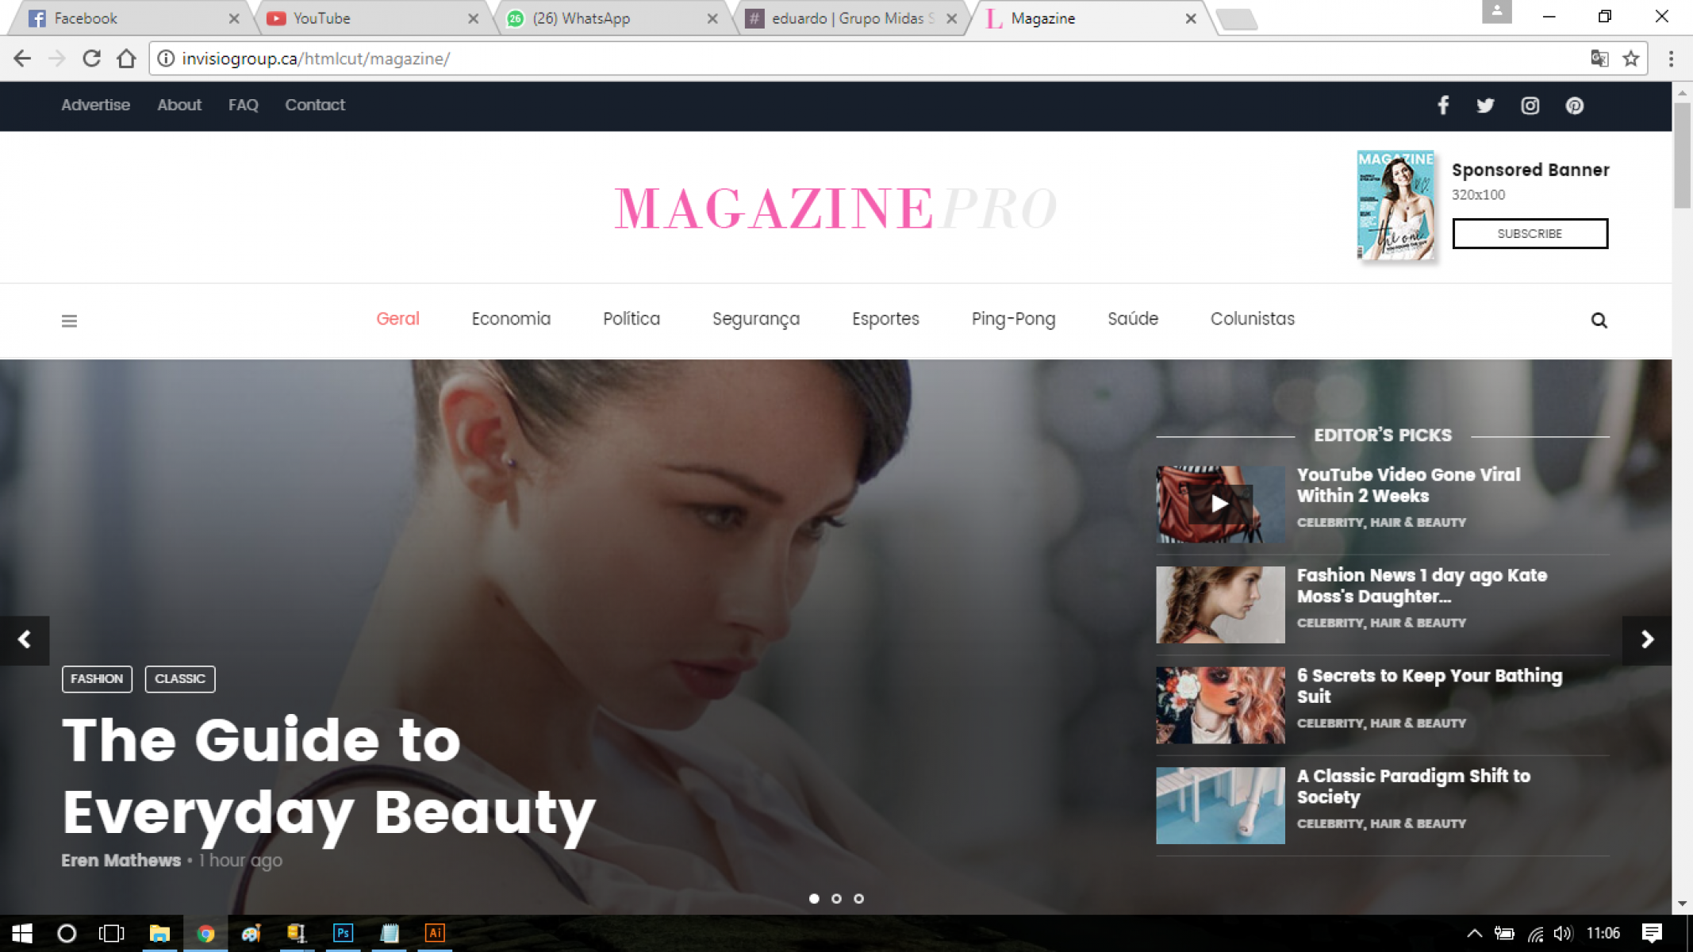Image resolution: width=1693 pixels, height=952 pixels.
Task: Close the Magazine browser tab
Action: point(1191,18)
